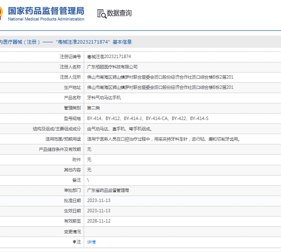
Task: Click intended use text 适用于医务人员
Action: tap(164, 139)
